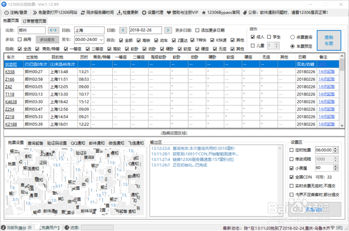Switch to 抢票页面 tab

(x=11, y=21)
